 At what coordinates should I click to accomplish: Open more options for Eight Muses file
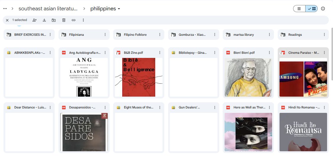[160, 107]
